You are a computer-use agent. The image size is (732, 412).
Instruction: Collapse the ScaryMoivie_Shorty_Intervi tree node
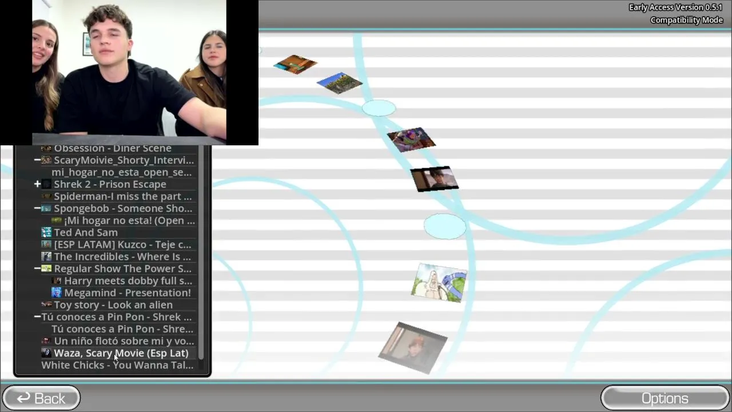click(37, 160)
